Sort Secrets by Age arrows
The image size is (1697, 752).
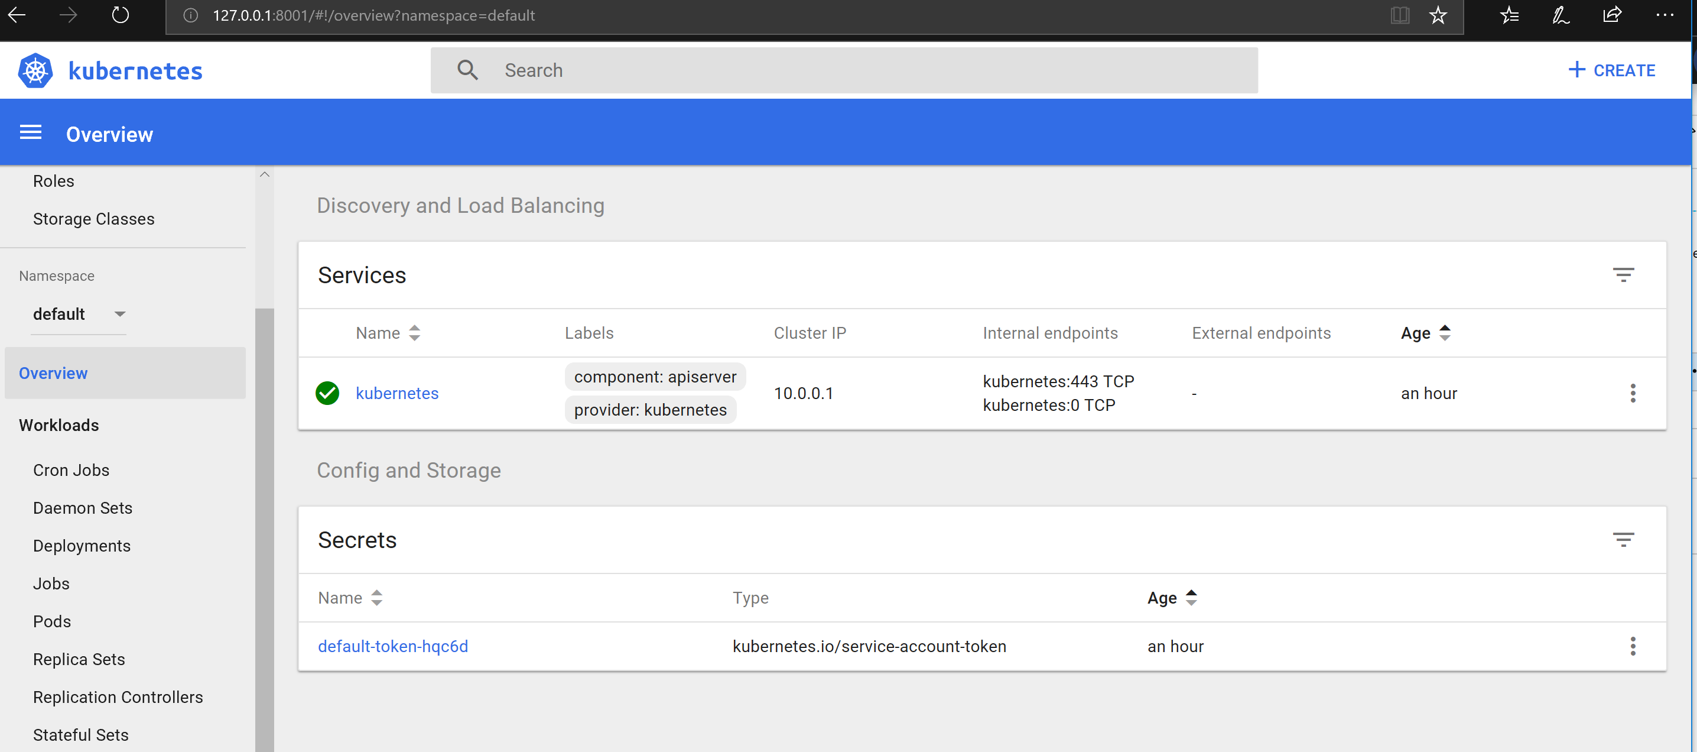pyautogui.click(x=1191, y=598)
